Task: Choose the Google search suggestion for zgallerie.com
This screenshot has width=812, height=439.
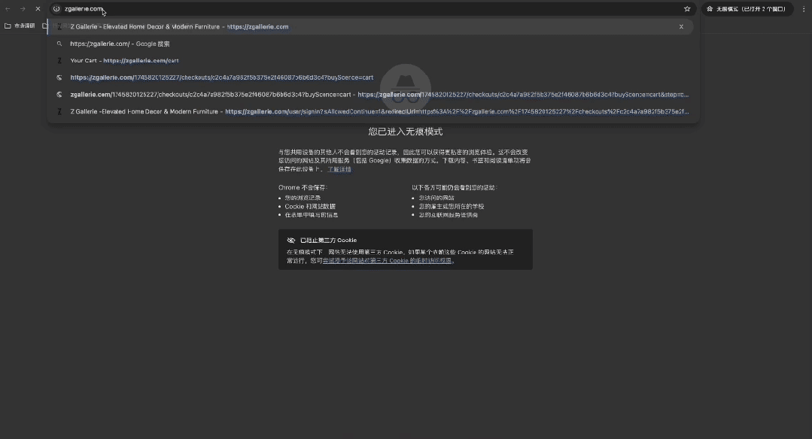Action: click(120, 44)
